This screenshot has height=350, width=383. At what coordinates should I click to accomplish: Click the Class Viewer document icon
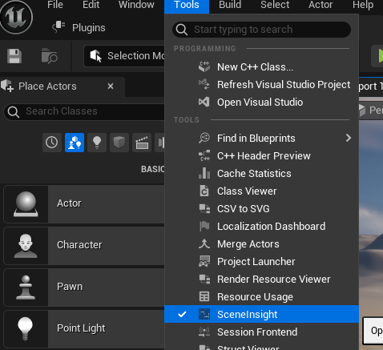coord(204,191)
